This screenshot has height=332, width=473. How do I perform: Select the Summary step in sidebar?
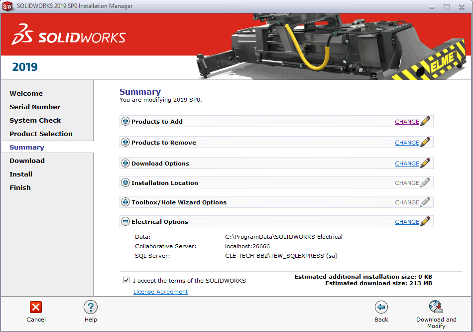27,147
